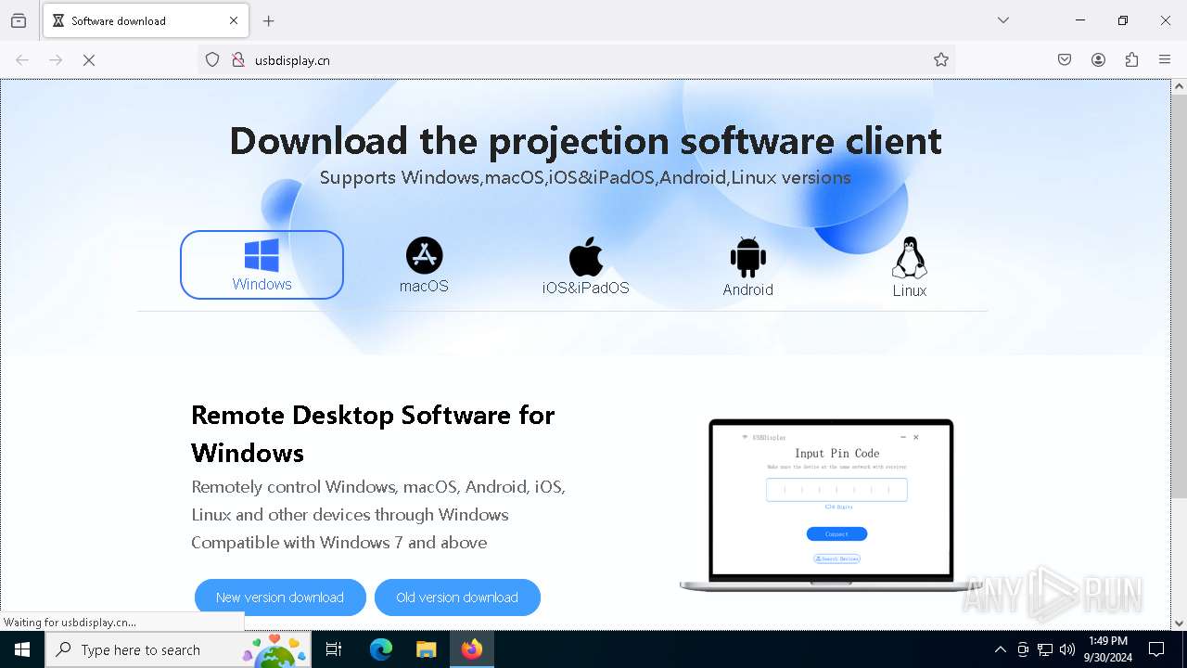Open Task View on taskbar

pyautogui.click(x=334, y=649)
